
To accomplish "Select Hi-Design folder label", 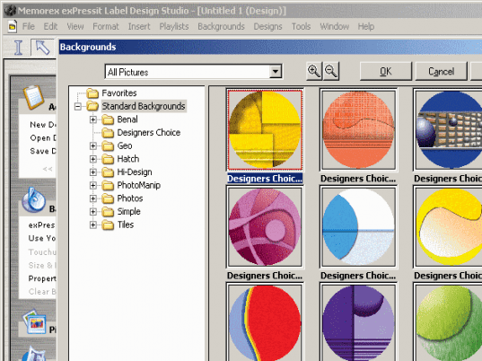I will (x=135, y=172).
